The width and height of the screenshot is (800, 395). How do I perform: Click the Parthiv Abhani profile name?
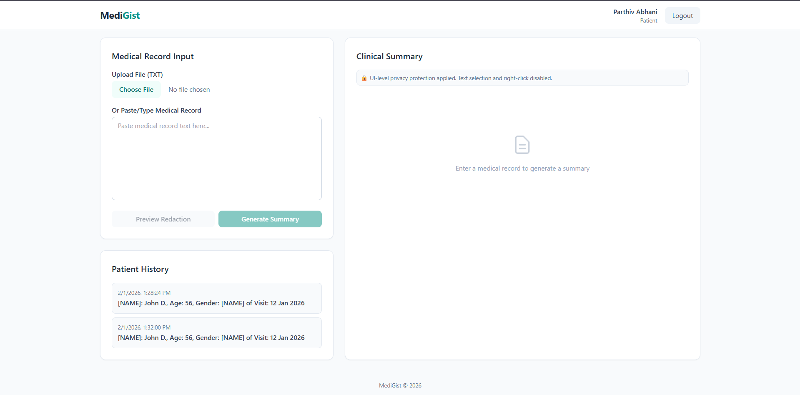pyautogui.click(x=634, y=12)
